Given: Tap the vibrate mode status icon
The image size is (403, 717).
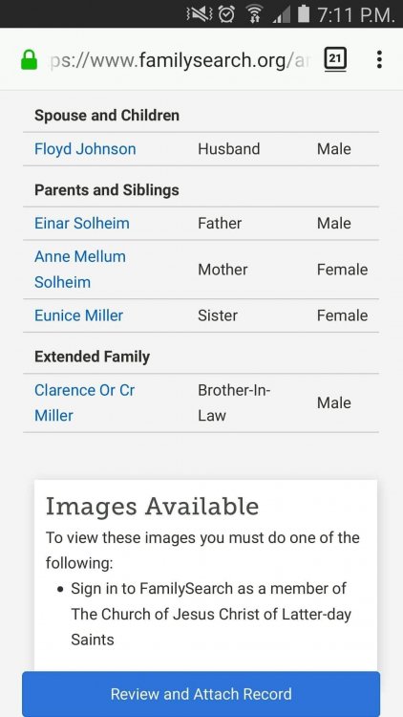Looking at the screenshot, I should pos(200,14).
